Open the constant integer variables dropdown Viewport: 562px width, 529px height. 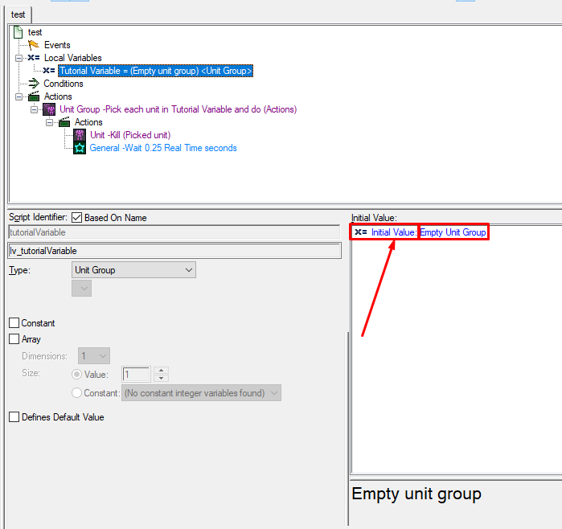201,393
